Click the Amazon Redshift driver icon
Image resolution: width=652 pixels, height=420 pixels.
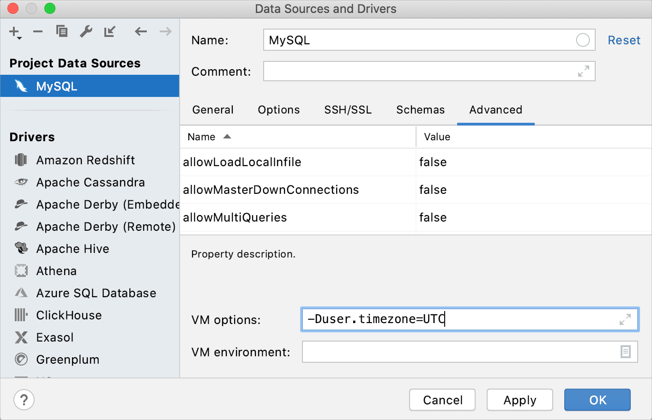pyautogui.click(x=21, y=160)
